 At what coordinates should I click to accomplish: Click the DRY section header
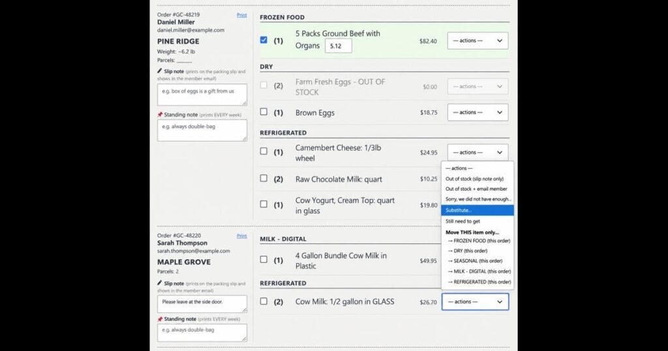pyautogui.click(x=266, y=67)
